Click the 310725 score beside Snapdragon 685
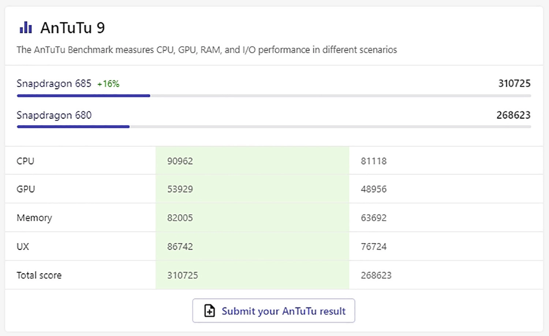This screenshot has width=549, height=336. tap(514, 83)
